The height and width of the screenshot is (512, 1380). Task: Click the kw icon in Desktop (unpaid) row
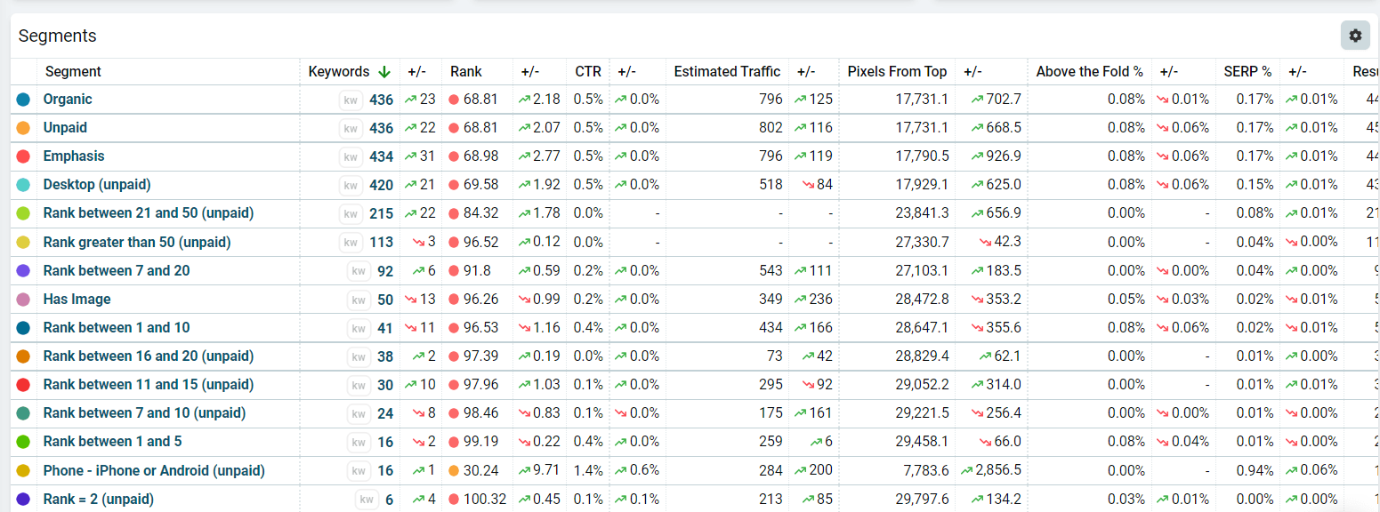tap(351, 186)
